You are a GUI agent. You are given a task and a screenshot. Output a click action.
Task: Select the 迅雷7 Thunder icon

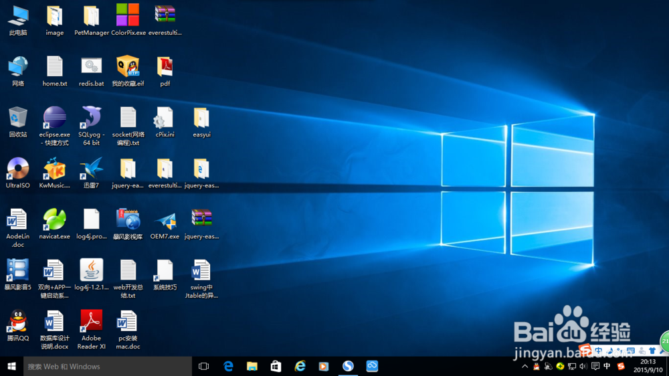pyautogui.click(x=91, y=173)
